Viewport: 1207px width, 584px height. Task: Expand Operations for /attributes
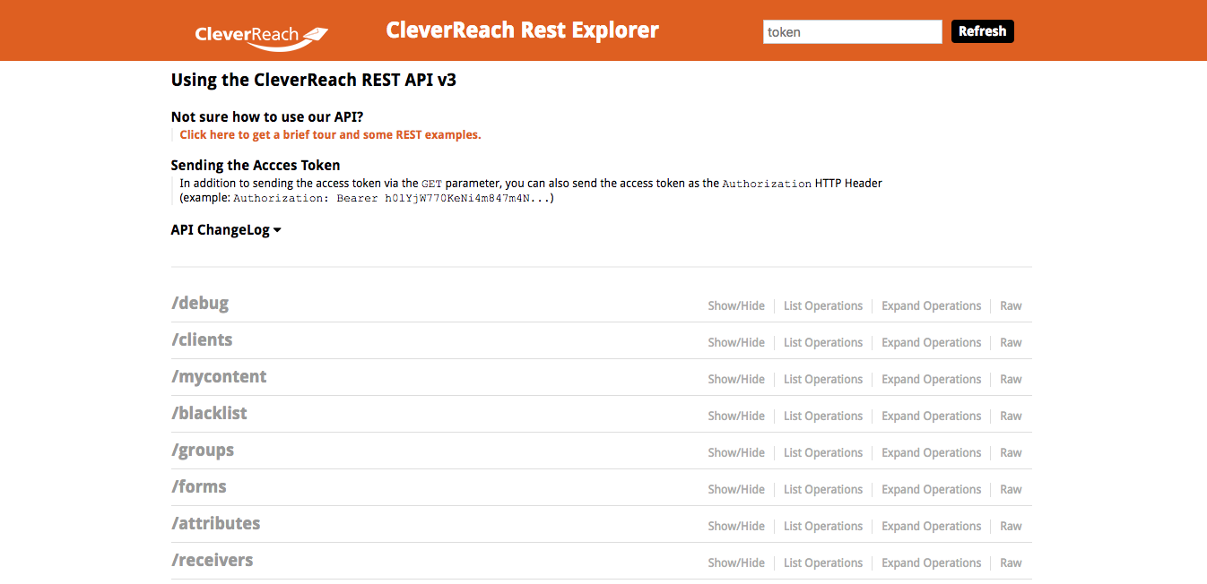click(932, 526)
